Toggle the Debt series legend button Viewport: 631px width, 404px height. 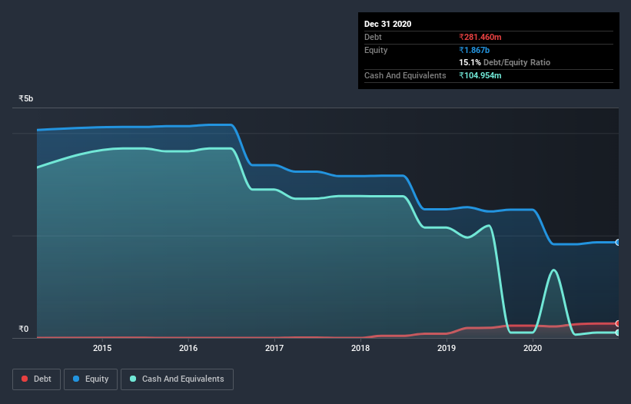[37, 379]
